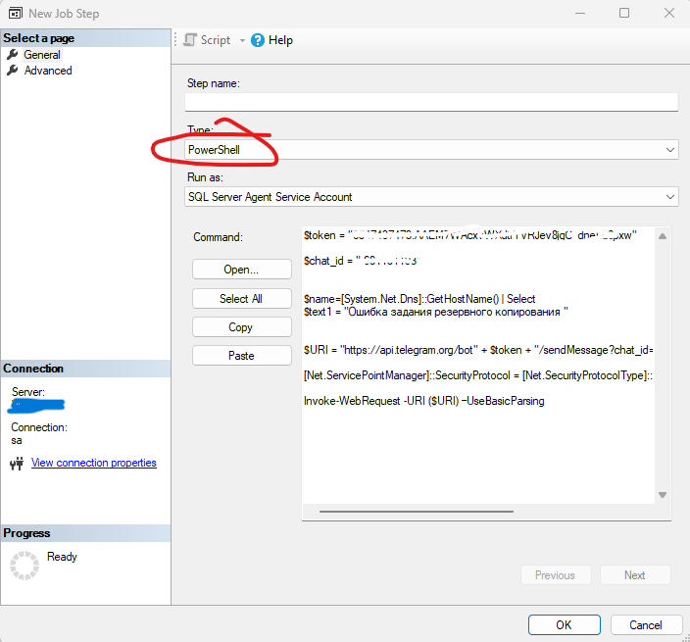Viewport: 690px width, 642px height.
Task: Click the vertical scrollbar down arrow
Action: coord(663,495)
